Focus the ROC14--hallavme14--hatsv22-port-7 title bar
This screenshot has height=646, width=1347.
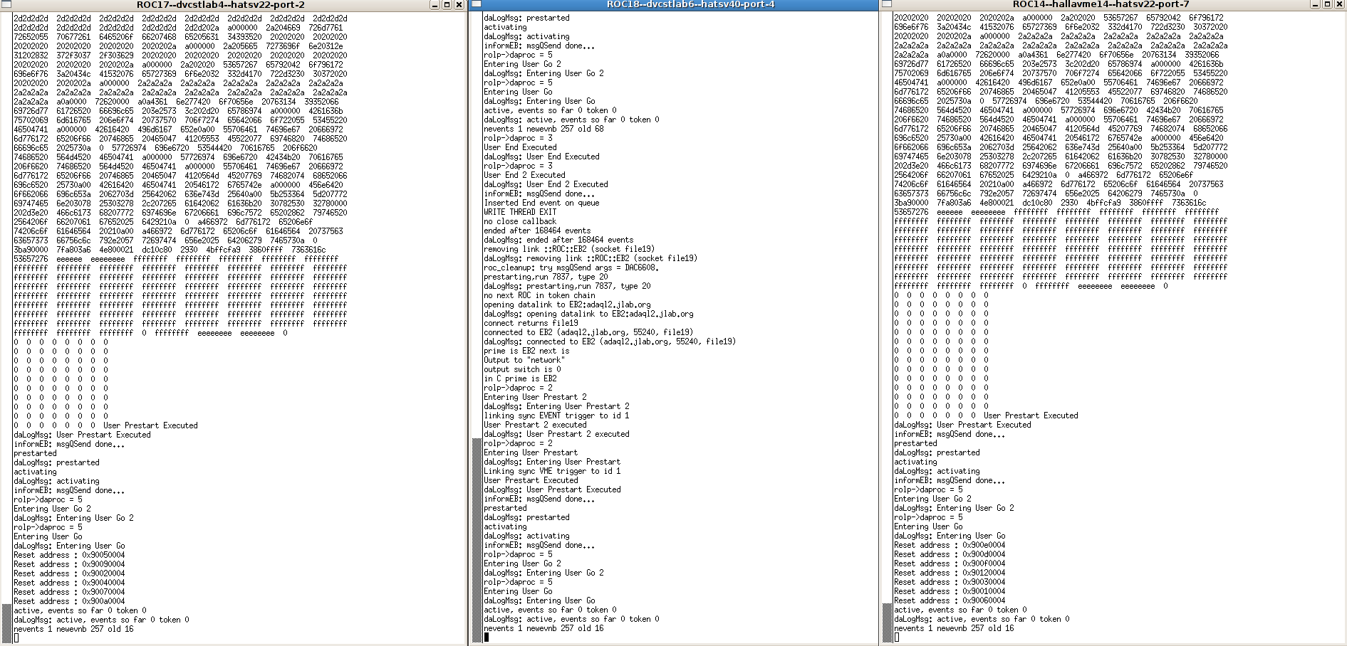click(1101, 5)
